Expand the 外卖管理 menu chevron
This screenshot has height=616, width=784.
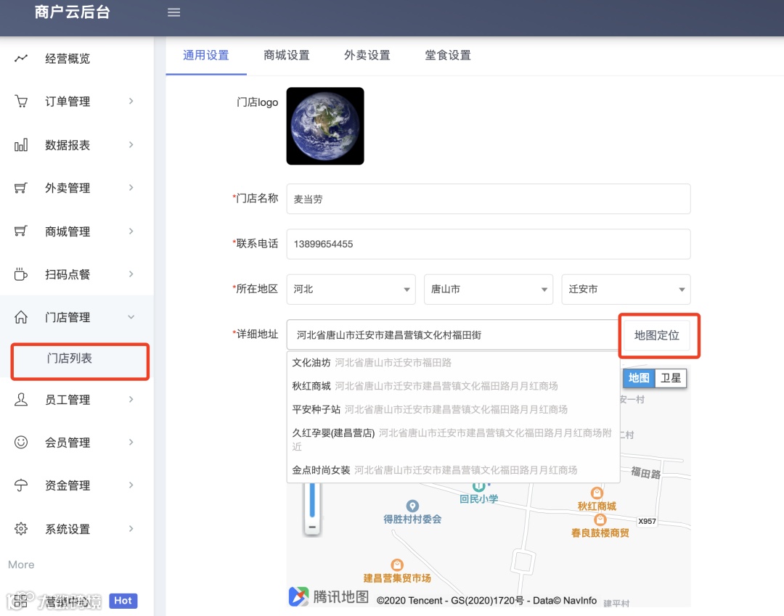pyautogui.click(x=131, y=188)
